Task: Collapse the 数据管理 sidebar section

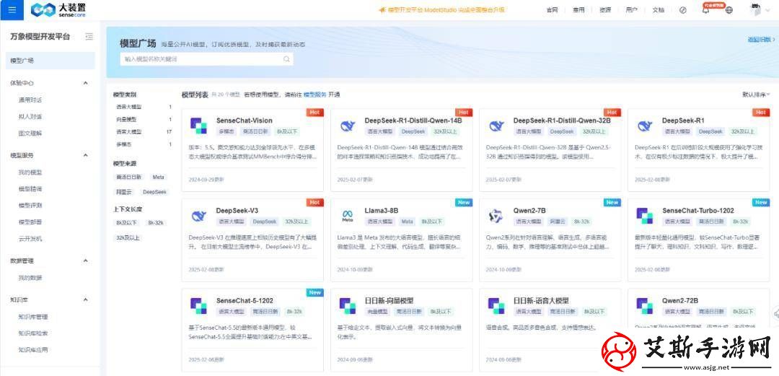Action: tap(85, 261)
